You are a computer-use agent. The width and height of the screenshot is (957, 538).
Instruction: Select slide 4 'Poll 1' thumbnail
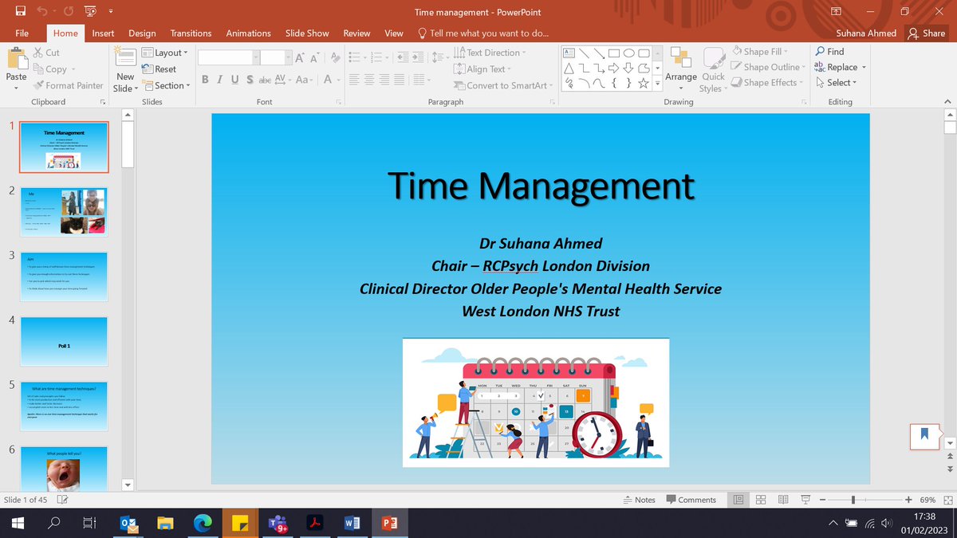pos(64,342)
